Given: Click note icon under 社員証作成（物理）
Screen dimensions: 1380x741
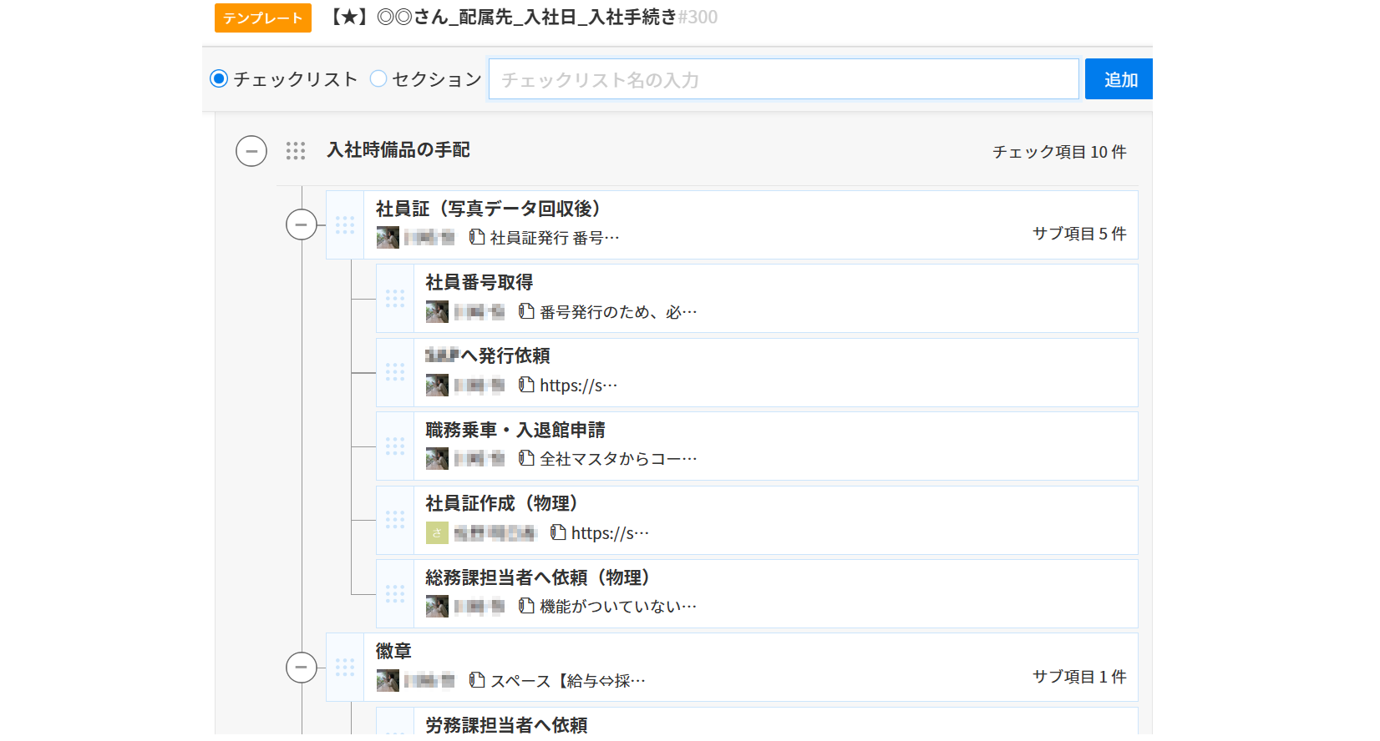Looking at the screenshot, I should 558,532.
